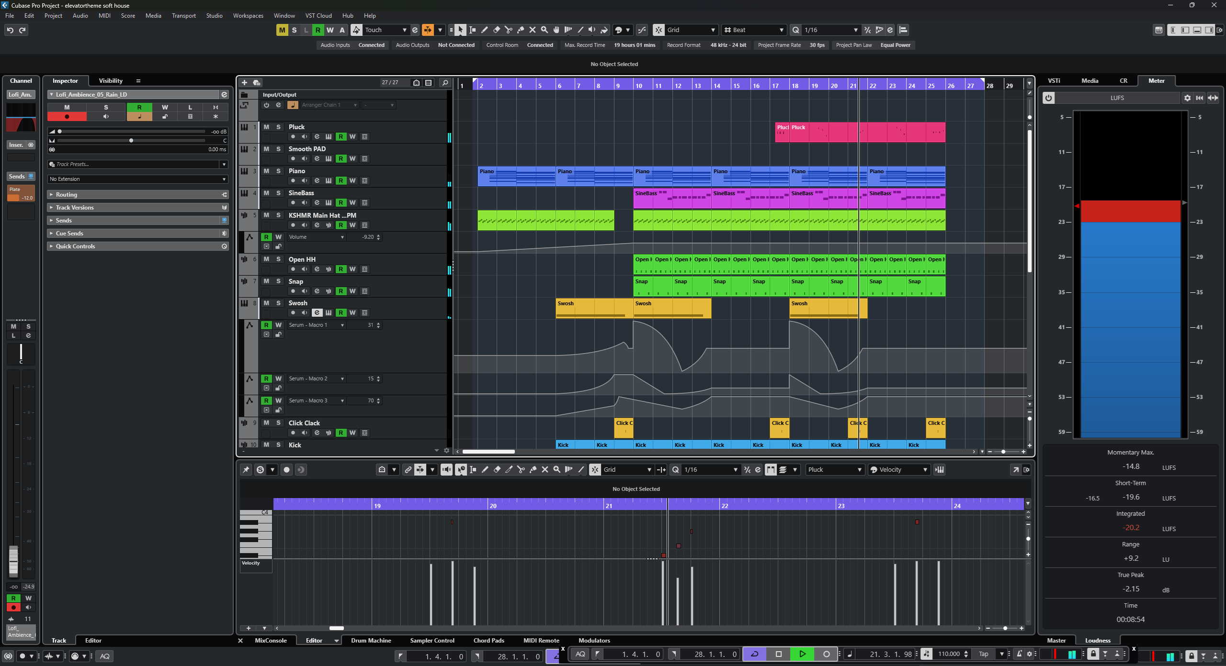
Task: Open the Transport menu
Action: 183,16
